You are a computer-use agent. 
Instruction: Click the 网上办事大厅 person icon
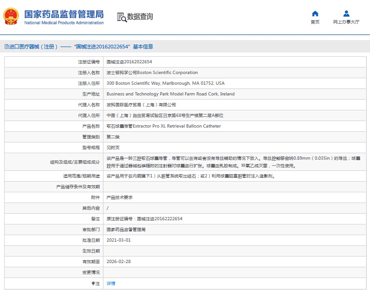[346, 14]
